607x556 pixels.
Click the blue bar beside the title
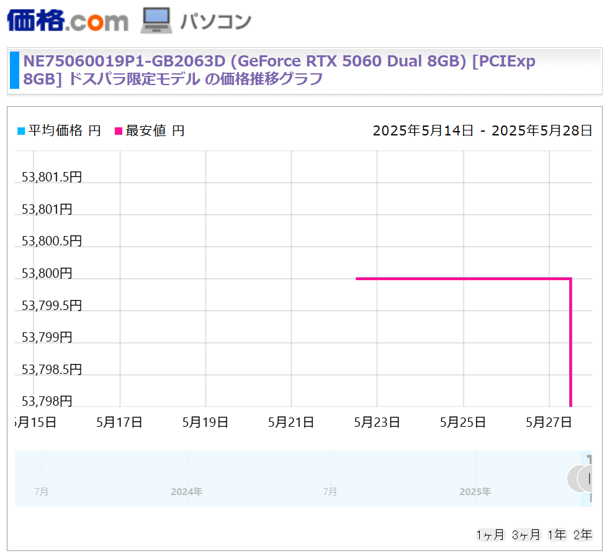tap(14, 70)
